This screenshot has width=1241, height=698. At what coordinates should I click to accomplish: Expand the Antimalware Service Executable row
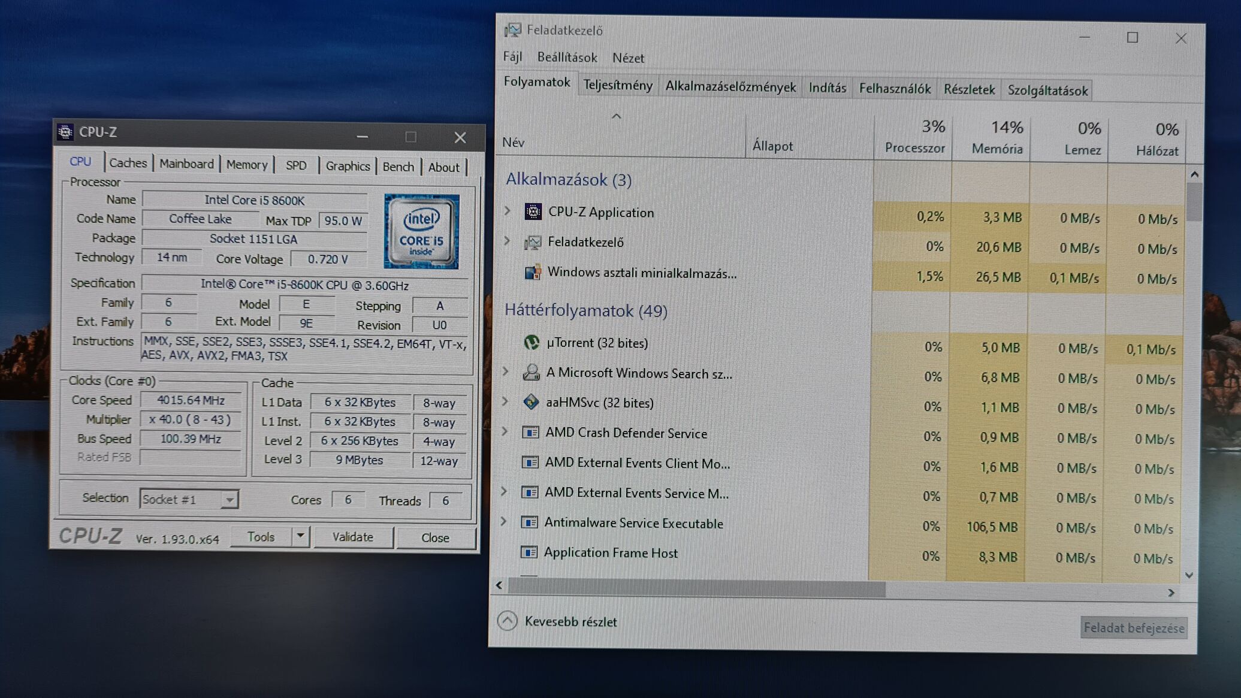click(x=503, y=521)
